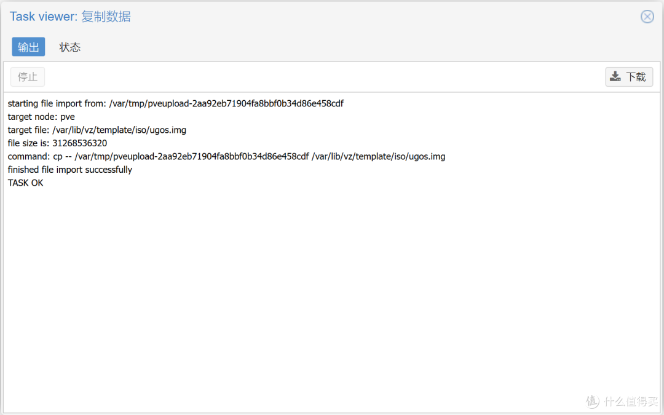This screenshot has width=664, height=415.
Task: Switch to the 输出 tab
Action: [x=28, y=47]
